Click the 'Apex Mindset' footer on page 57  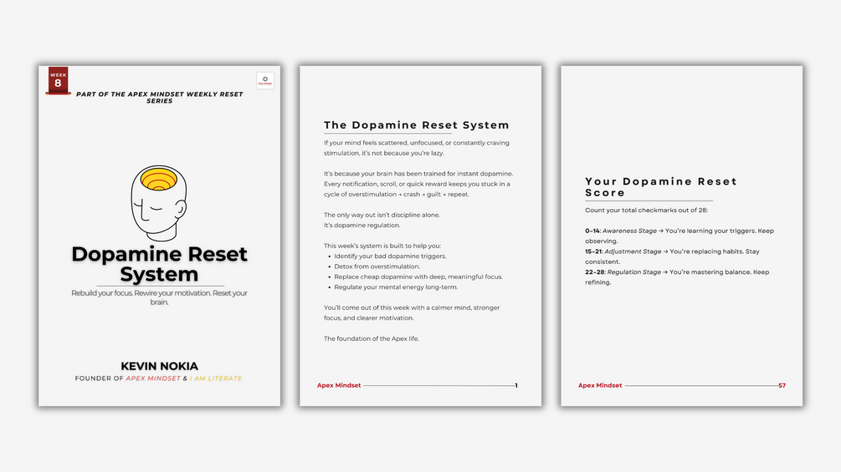(600, 385)
